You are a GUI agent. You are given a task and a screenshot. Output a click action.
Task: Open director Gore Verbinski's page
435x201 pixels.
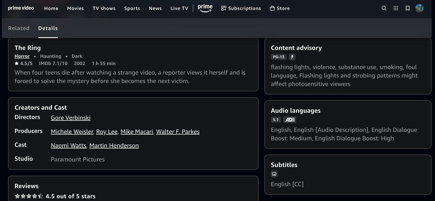[x=71, y=118]
